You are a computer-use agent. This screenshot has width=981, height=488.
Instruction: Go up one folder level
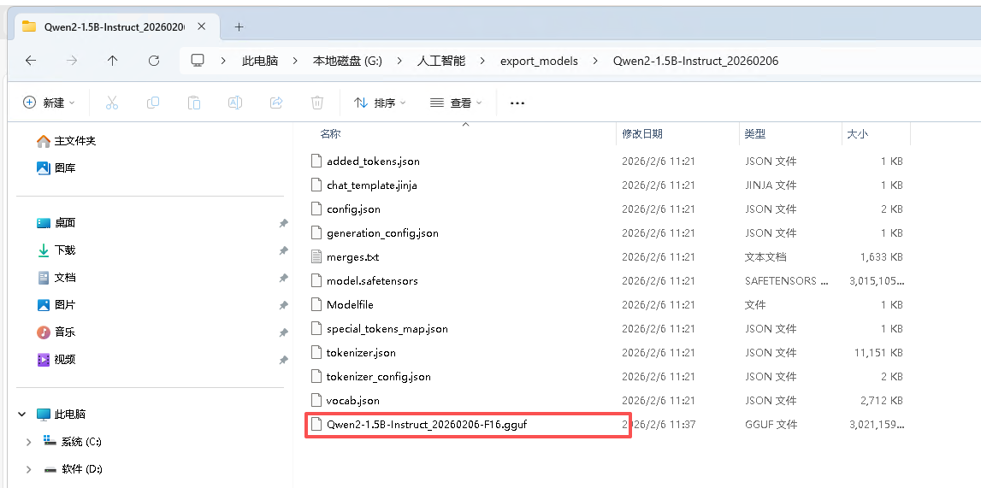(113, 61)
